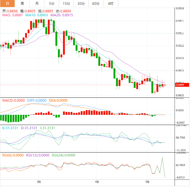Click the MA5 moving average label
The width and height of the screenshot is (190, 189).
point(13,15)
